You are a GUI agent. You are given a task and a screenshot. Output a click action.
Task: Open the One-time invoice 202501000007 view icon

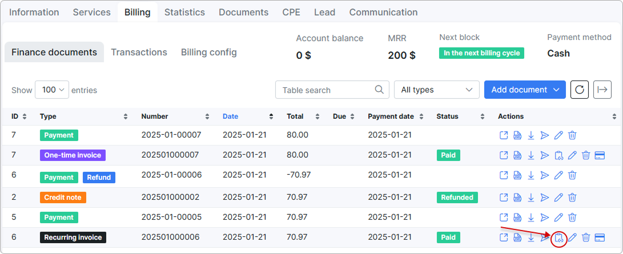tap(504, 155)
